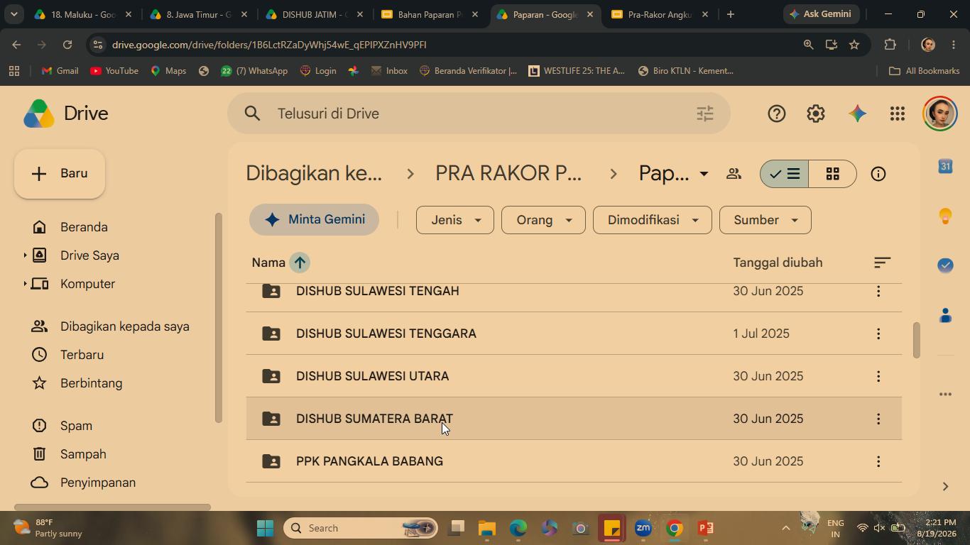Expand the Jenis filter dropdown
Image resolution: width=970 pixels, height=545 pixels.
coord(455,220)
